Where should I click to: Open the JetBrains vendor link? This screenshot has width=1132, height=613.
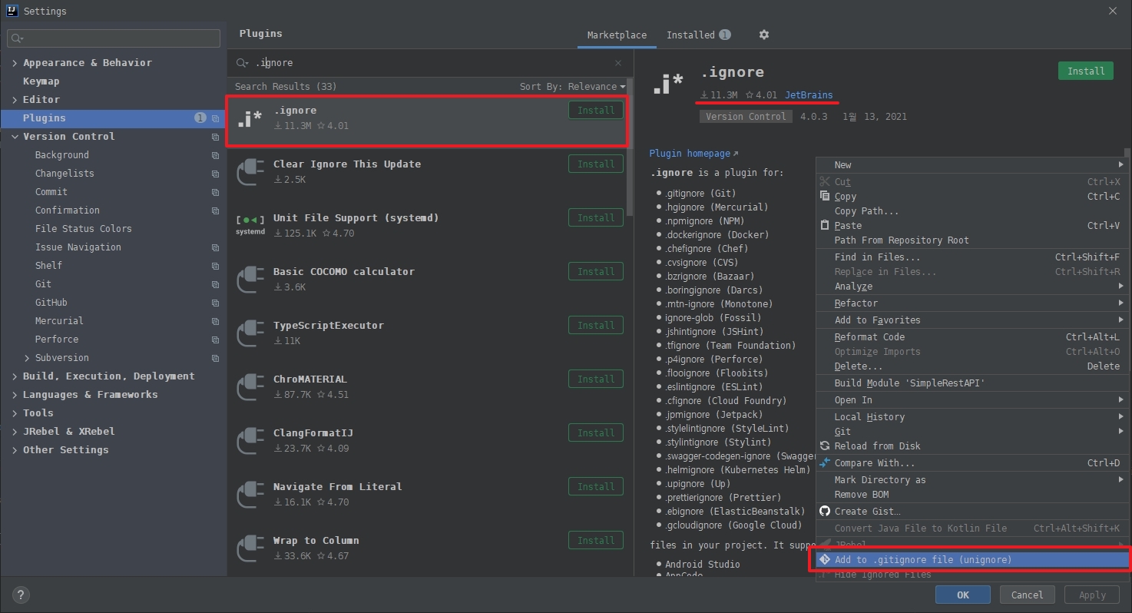(809, 95)
